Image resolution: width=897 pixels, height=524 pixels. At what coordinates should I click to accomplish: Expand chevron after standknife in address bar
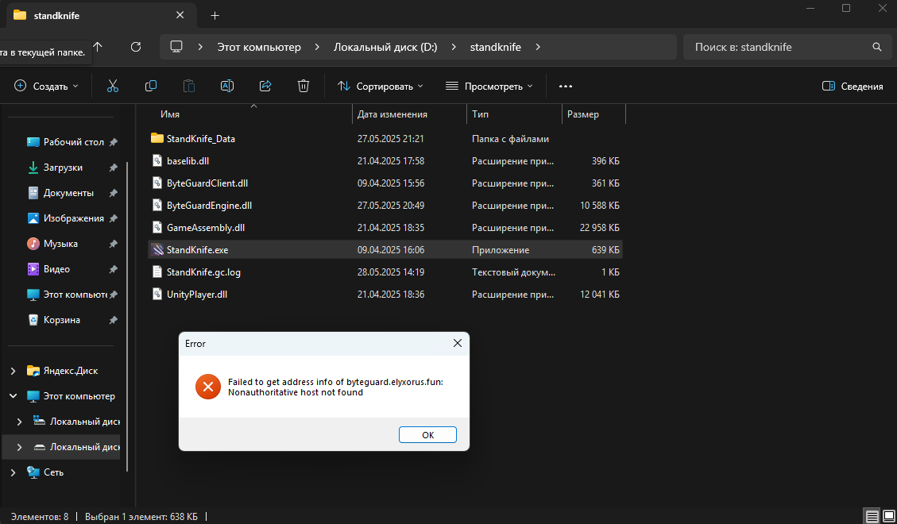click(538, 47)
